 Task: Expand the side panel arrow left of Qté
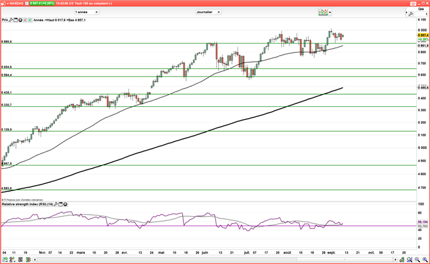click(x=407, y=13)
